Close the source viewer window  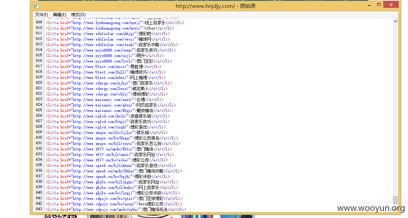391,5
